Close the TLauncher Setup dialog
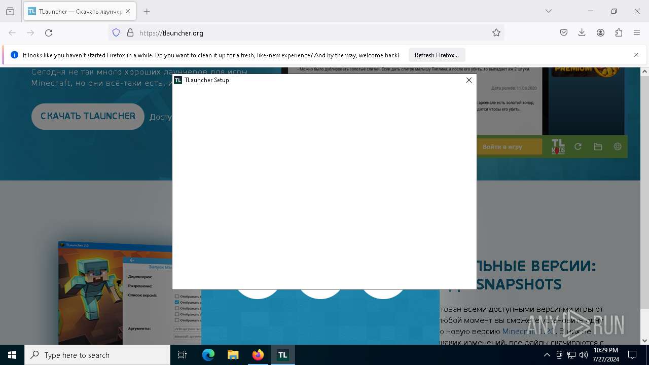 point(469,80)
